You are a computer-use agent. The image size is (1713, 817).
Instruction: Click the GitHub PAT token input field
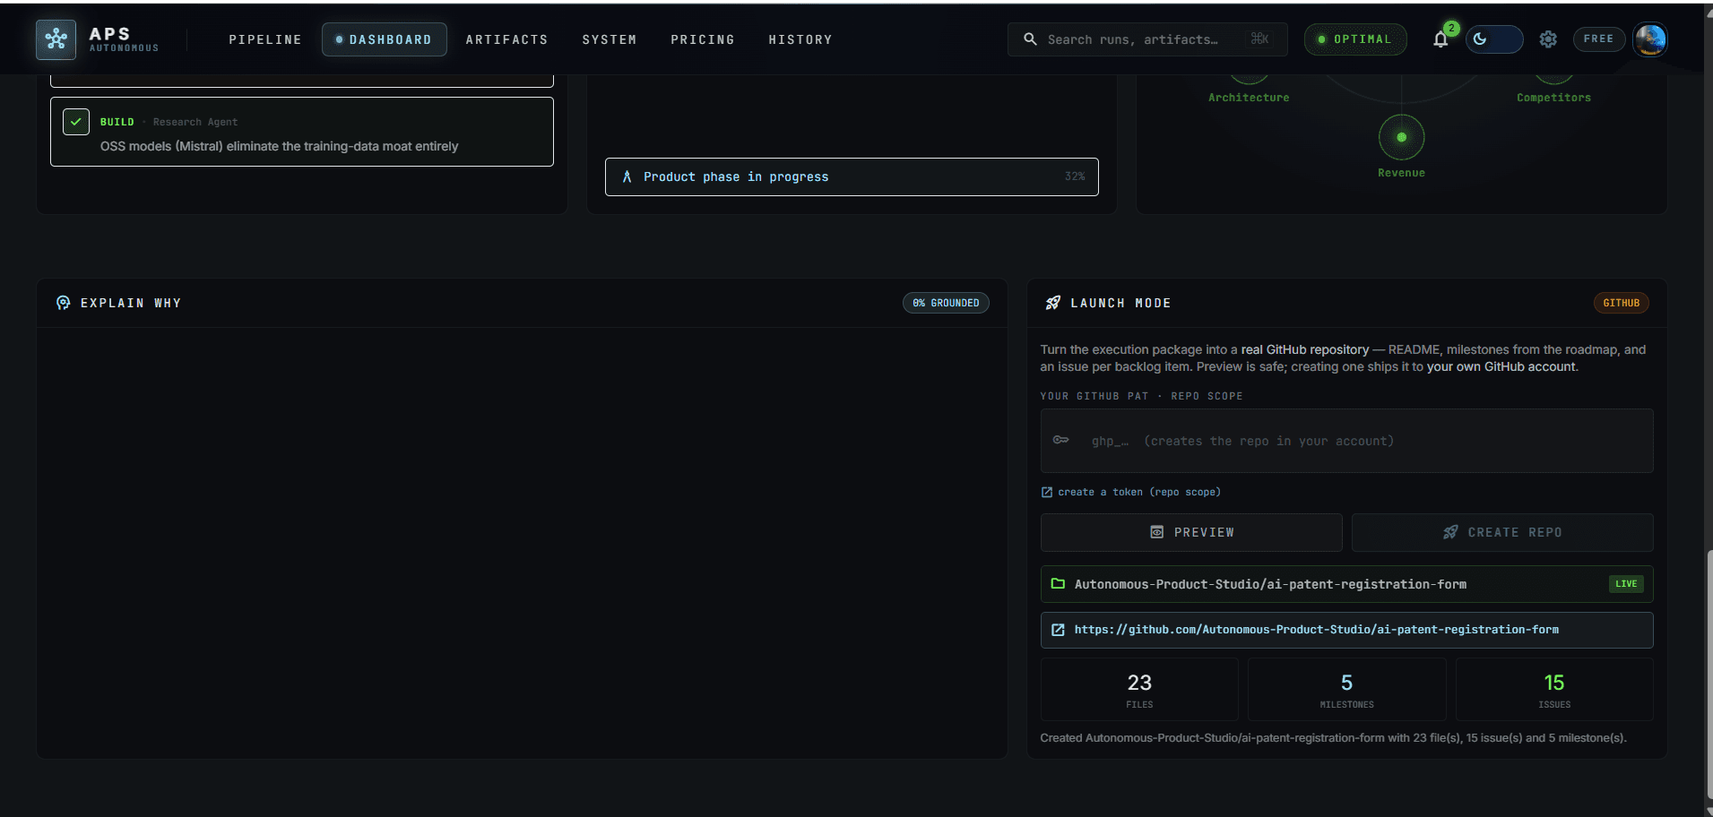pos(1346,441)
